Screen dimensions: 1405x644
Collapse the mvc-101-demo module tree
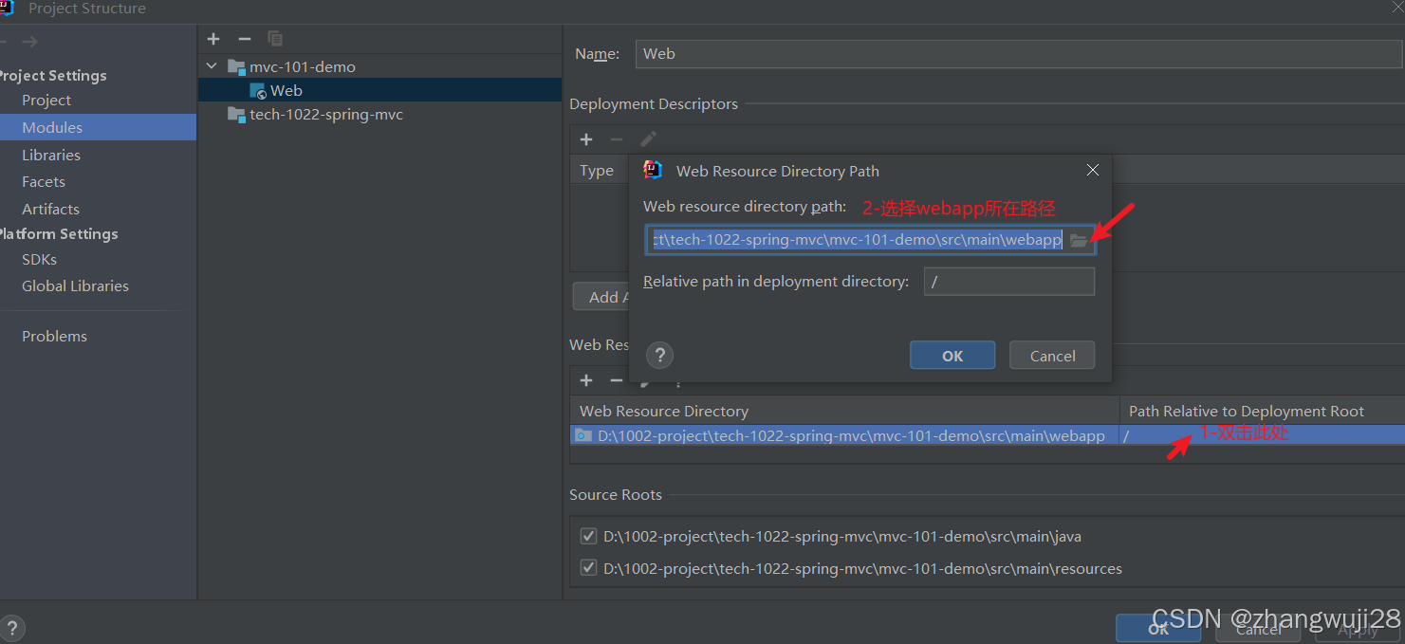[212, 67]
